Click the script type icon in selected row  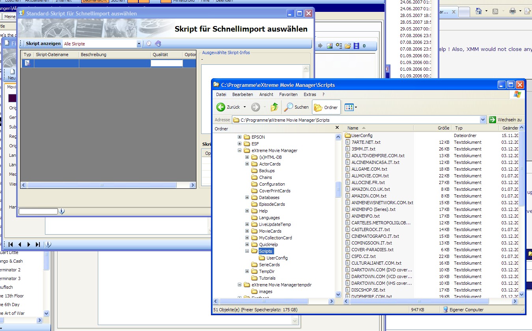point(27,63)
